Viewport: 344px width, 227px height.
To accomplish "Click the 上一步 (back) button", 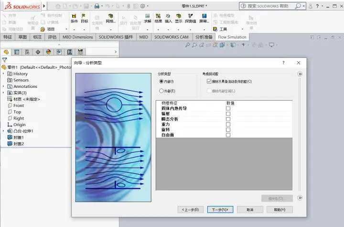I will click(191, 210).
